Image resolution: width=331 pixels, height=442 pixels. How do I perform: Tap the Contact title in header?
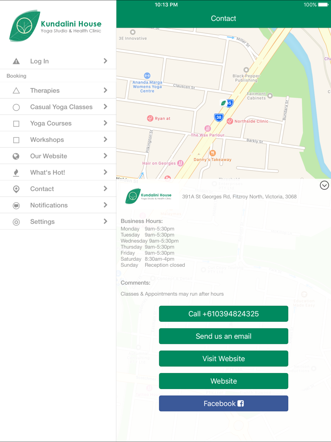[x=223, y=19]
